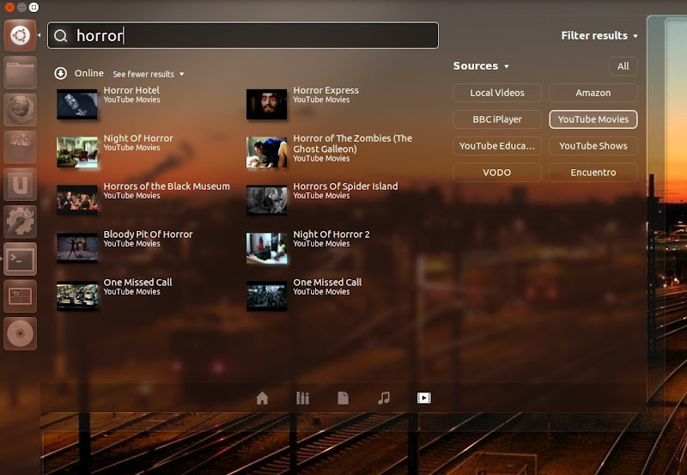
Task: Click in the horror search field
Action: (x=243, y=35)
